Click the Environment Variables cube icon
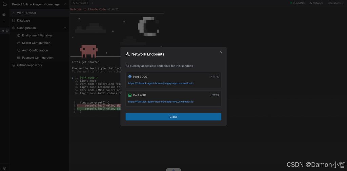 coord(19,35)
